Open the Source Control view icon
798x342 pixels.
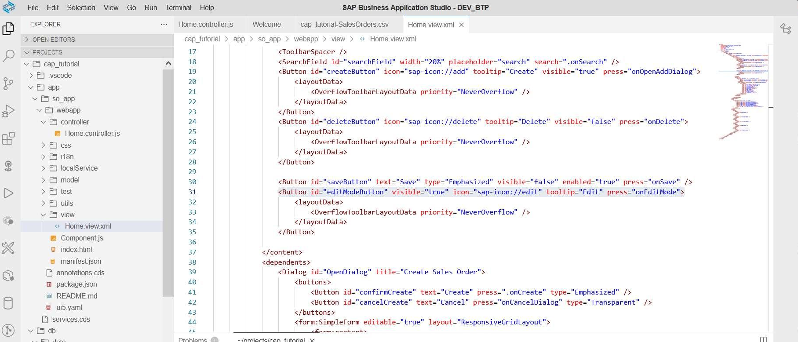tap(8, 84)
